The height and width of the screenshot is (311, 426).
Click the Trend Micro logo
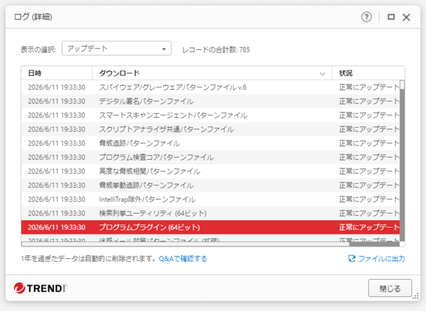click(x=40, y=288)
